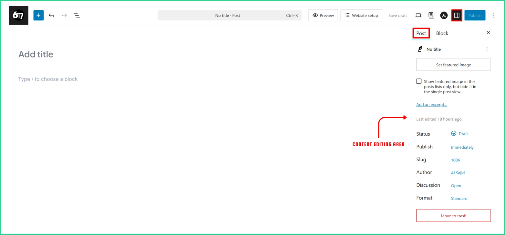Click the Add an excerpt link
This screenshot has height=235, width=505.
(431, 105)
